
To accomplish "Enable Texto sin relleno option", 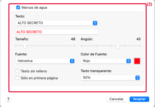I will coord(17,71).
